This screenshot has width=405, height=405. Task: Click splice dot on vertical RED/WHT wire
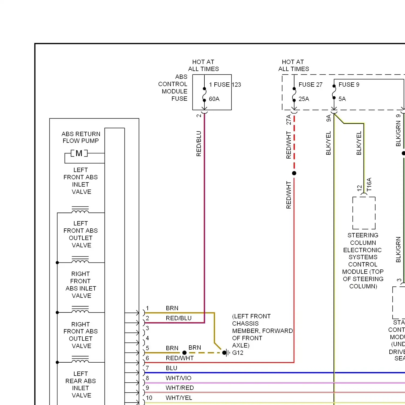tap(294, 173)
